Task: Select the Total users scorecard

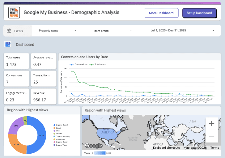Action: tap(17, 61)
